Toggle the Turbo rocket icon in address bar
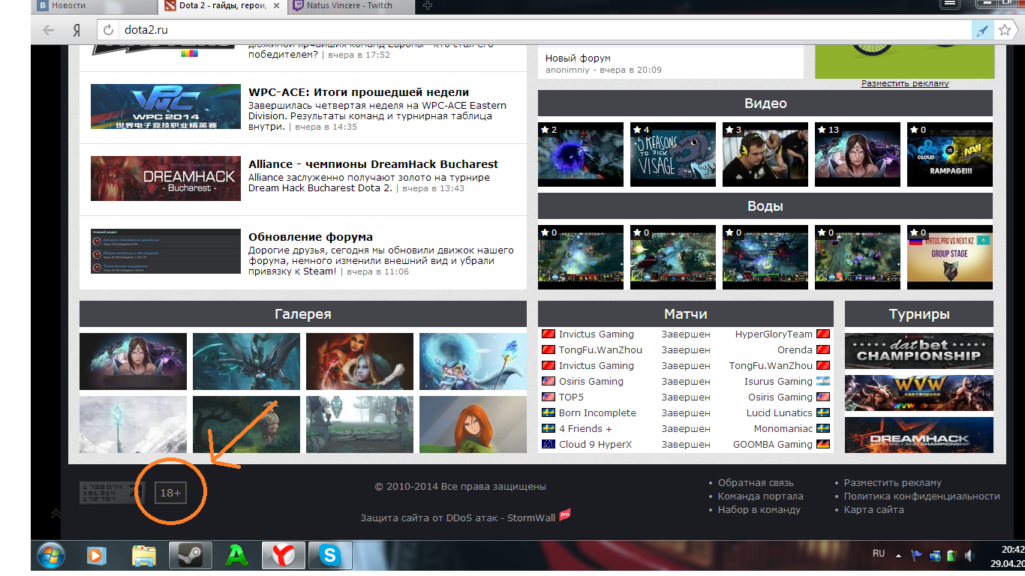The image size is (1025, 576). pos(982,31)
